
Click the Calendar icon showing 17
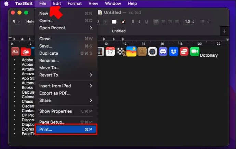point(110,52)
